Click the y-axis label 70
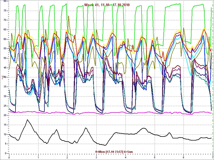This screenshot has height=160, width=214. [x=5, y=20]
